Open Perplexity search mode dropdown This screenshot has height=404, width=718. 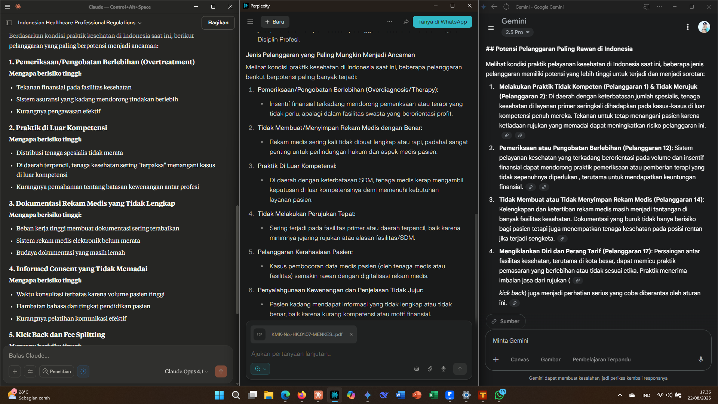coord(260,369)
